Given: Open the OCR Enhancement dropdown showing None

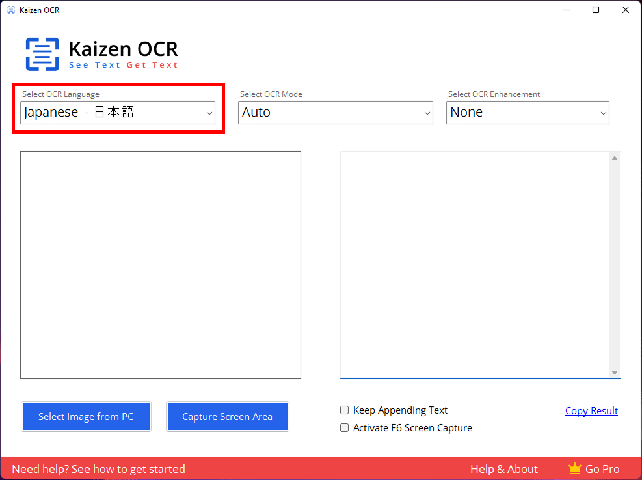Looking at the screenshot, I should pos(528,113).
